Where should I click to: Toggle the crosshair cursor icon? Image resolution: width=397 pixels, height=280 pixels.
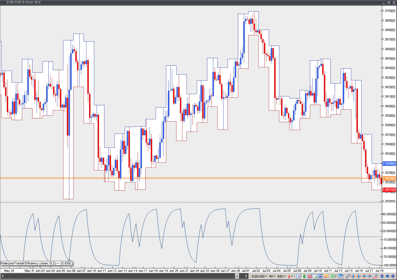[x=315, y=276]
